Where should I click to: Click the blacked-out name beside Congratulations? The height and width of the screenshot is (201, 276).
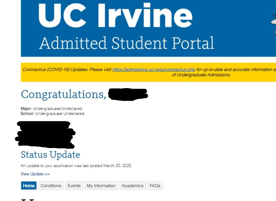click(128, 94)
